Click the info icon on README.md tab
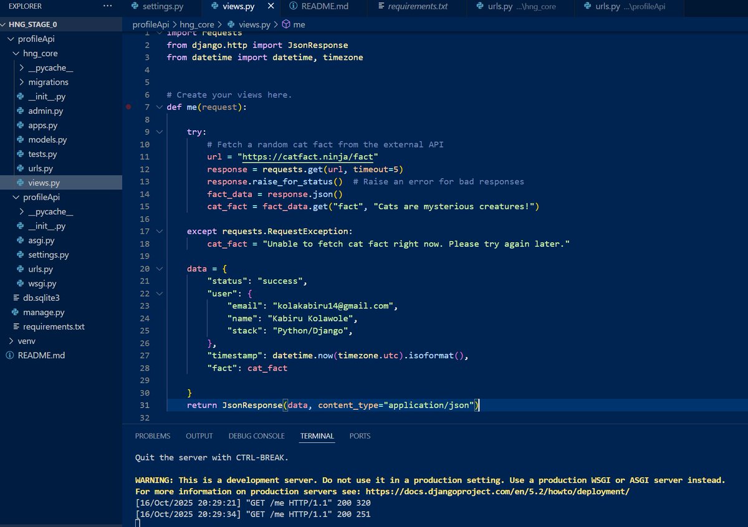The height and width of the screenshot is (527, 748). tap(293, 7)
